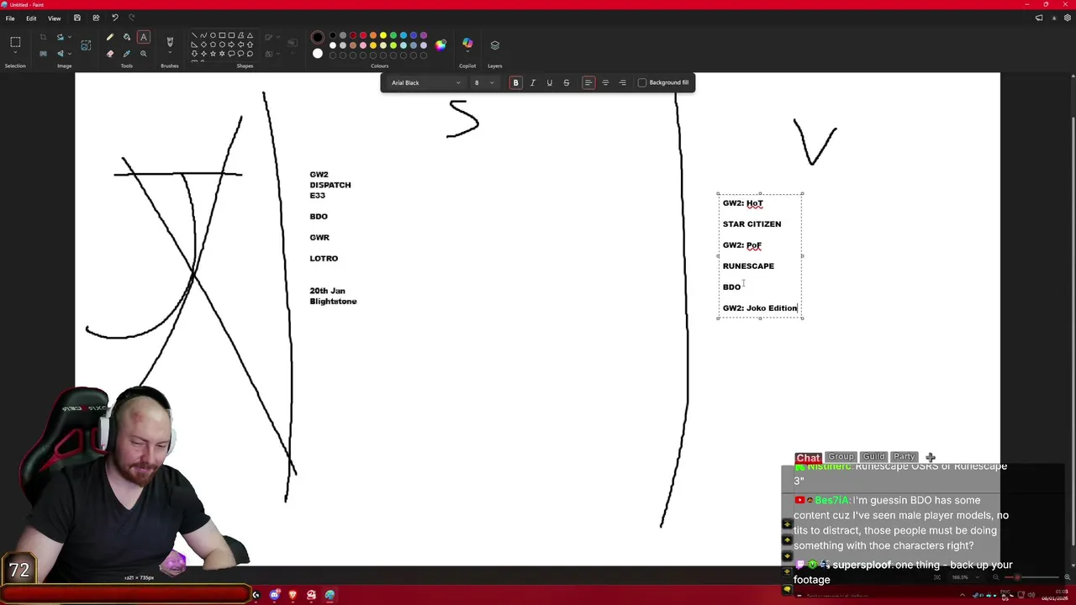Viewport: 1076px width, 605px height.
Task: Select the Fill bucket tool
Action: (x=127, y=37)
